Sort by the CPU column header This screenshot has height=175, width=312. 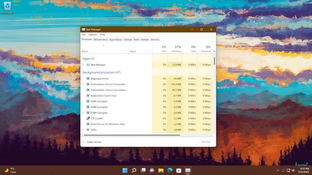(160, 49)
